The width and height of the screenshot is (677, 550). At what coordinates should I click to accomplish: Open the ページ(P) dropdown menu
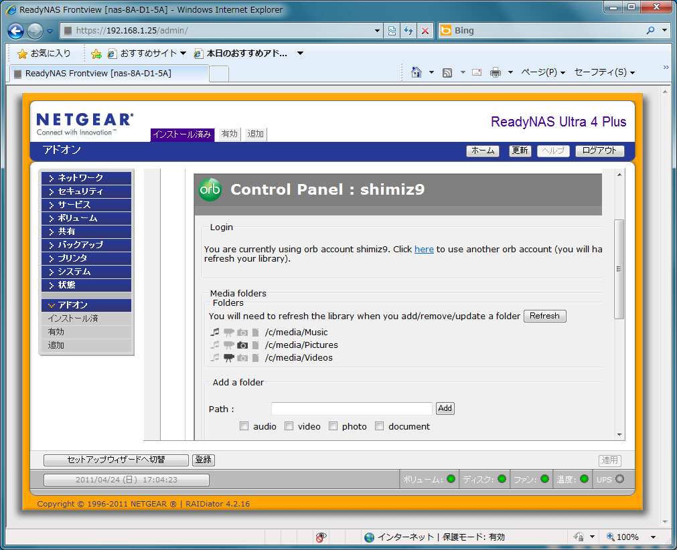543,72
